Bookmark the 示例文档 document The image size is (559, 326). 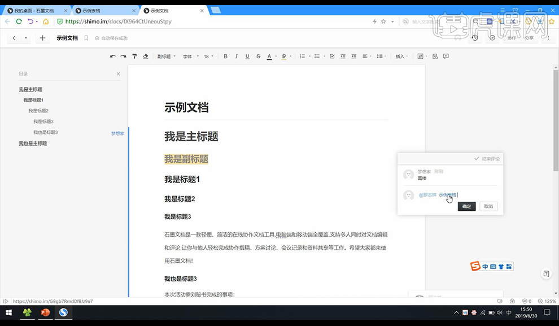click(86, 38)
